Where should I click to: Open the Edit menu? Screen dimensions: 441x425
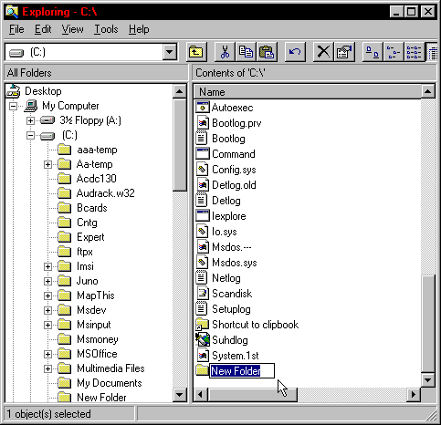tap(43, 29)
